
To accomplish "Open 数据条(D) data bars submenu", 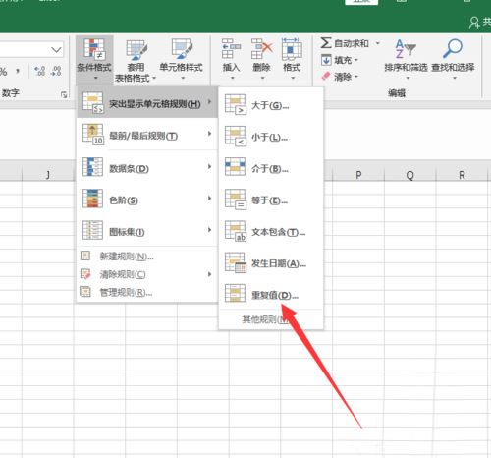I will (147, 168).
